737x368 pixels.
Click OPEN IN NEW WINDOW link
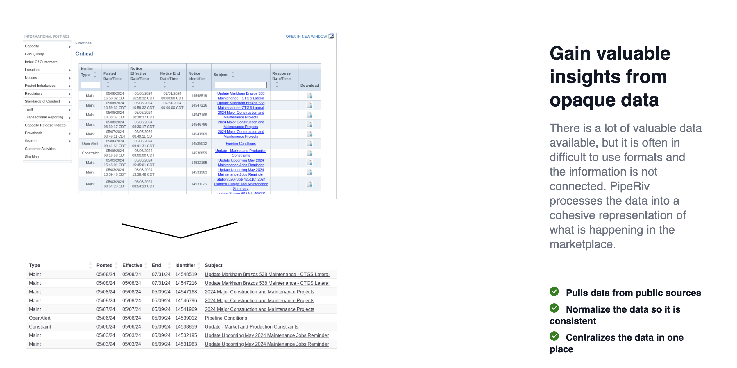click(x=306, y=37)
